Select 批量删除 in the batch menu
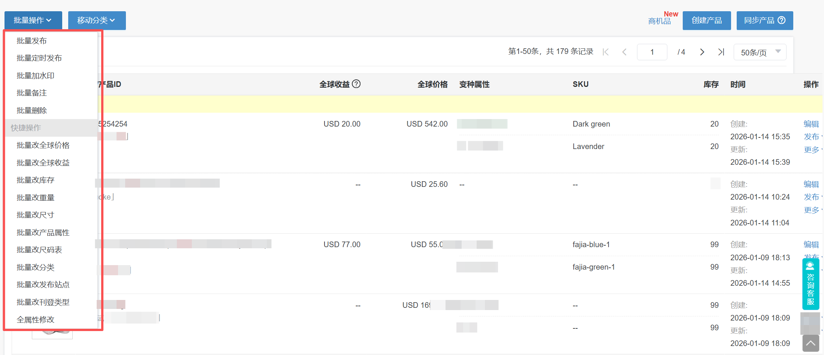Screen dimensions: 824x355 pyautogui.click(x=32, y=110)
